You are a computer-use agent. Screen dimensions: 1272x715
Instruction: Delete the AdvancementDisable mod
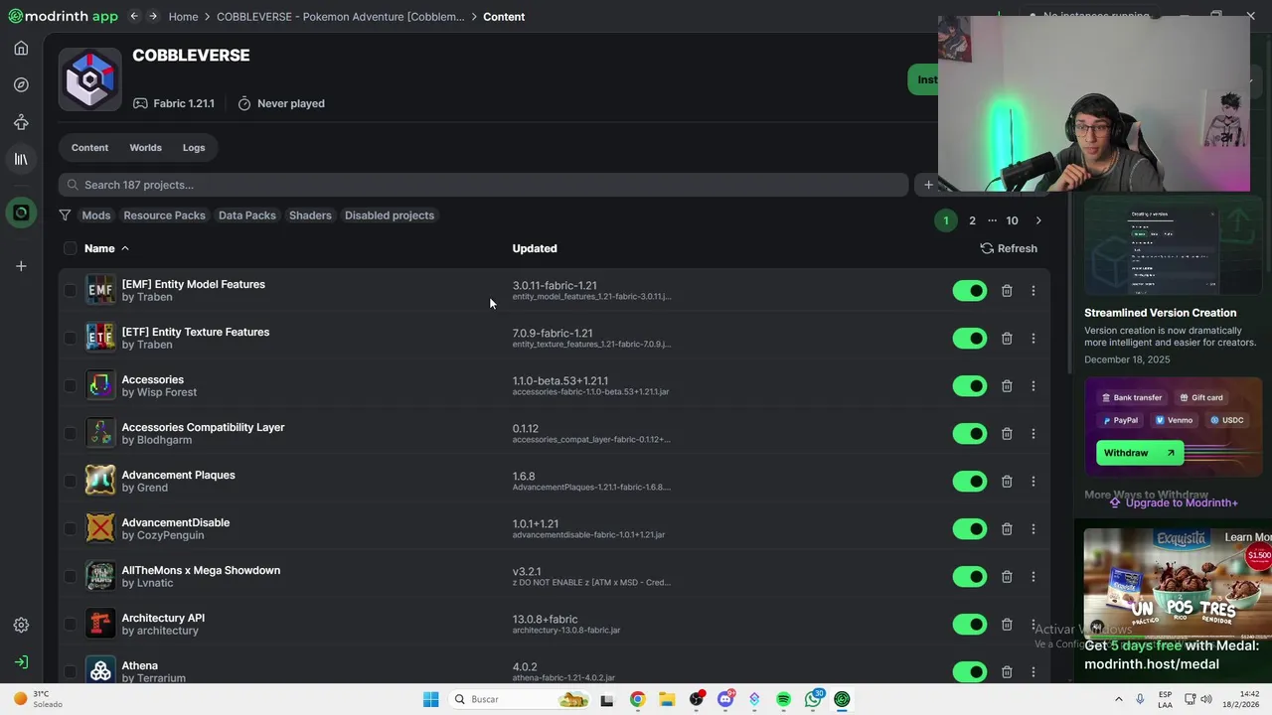coord(1007,528)
